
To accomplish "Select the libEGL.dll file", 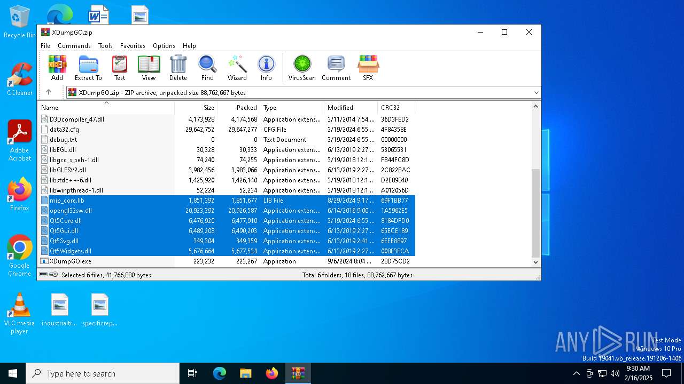I will tap(227, 150).
